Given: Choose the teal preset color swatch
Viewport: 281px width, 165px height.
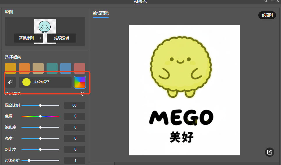Looking at the screenshot, I should click(52, 68).
